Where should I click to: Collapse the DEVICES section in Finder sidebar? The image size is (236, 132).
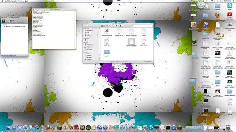(84, 29)
